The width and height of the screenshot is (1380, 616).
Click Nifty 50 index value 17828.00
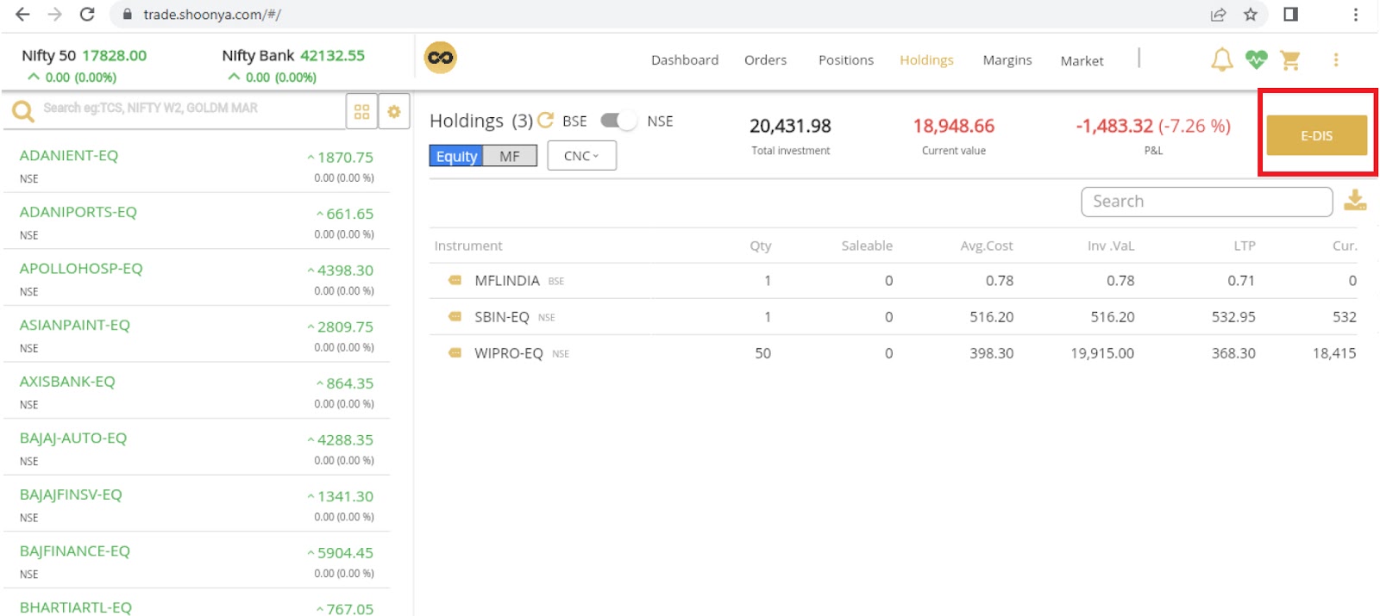coord(114,55)
